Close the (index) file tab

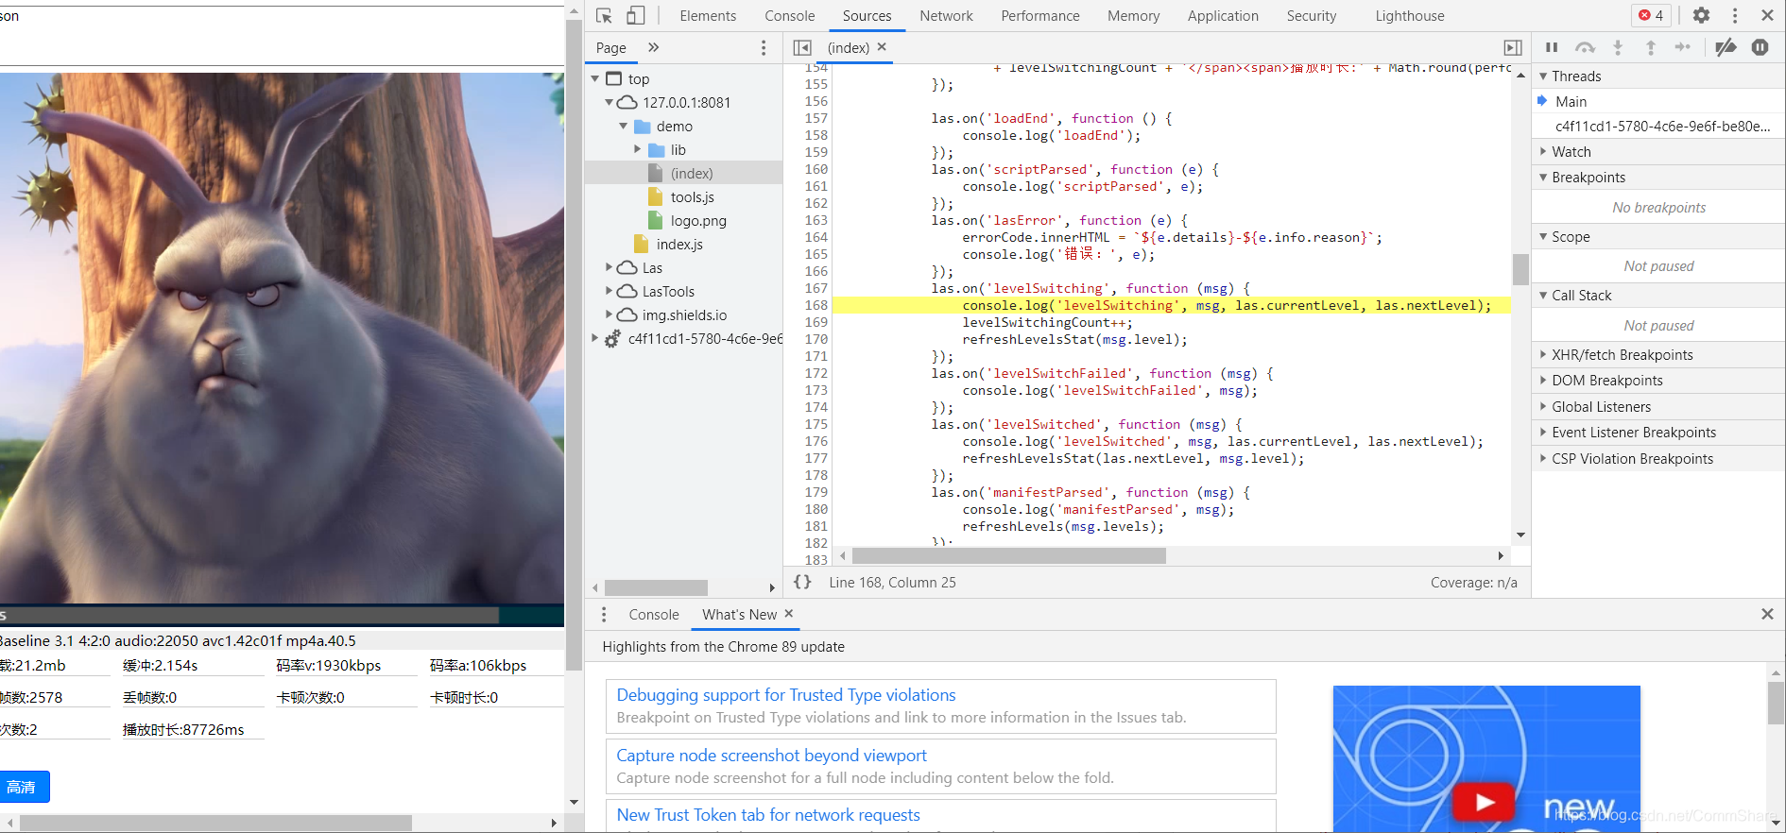[x=882, y=46]
